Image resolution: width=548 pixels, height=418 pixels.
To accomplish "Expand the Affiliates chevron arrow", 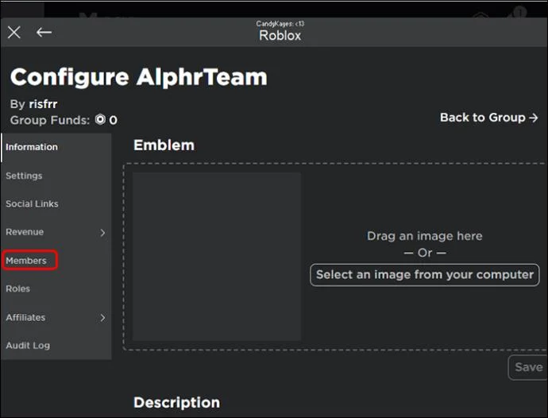I will point(102,318).
